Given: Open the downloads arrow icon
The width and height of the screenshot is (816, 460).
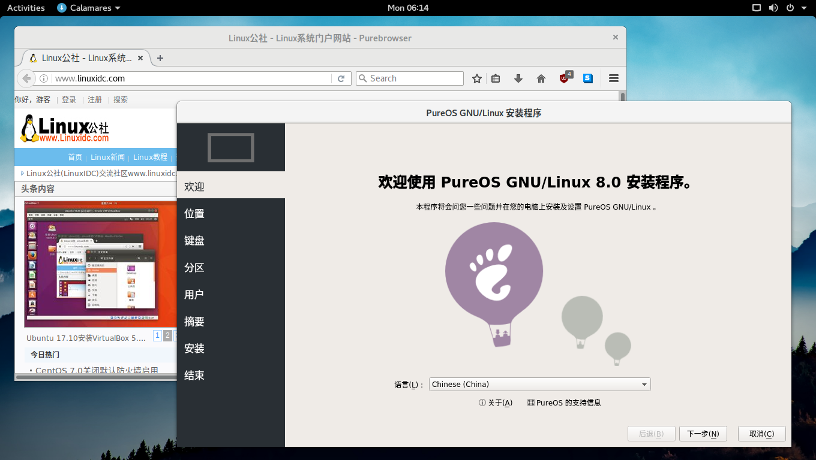Looking at the screenshot, I should point(518,78).
